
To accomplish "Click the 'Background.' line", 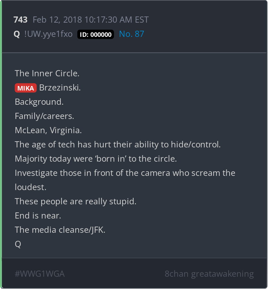I will pos(39,102).
